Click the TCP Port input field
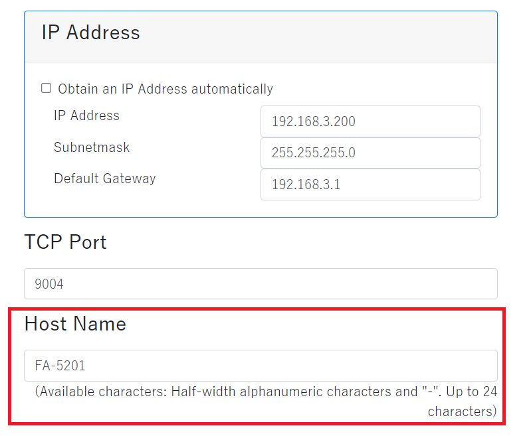The height and width of the screenshot is (436, 529). (x=261, y=284)
